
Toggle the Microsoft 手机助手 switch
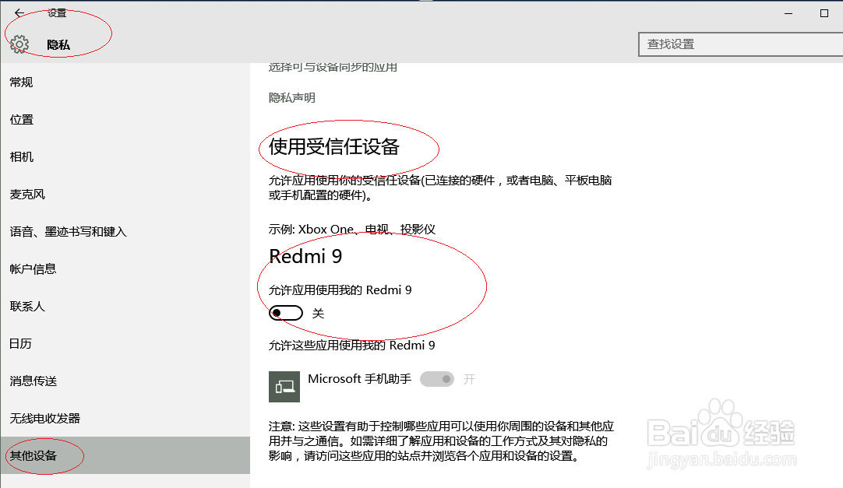pyautogui.click(x=437, y=379)
